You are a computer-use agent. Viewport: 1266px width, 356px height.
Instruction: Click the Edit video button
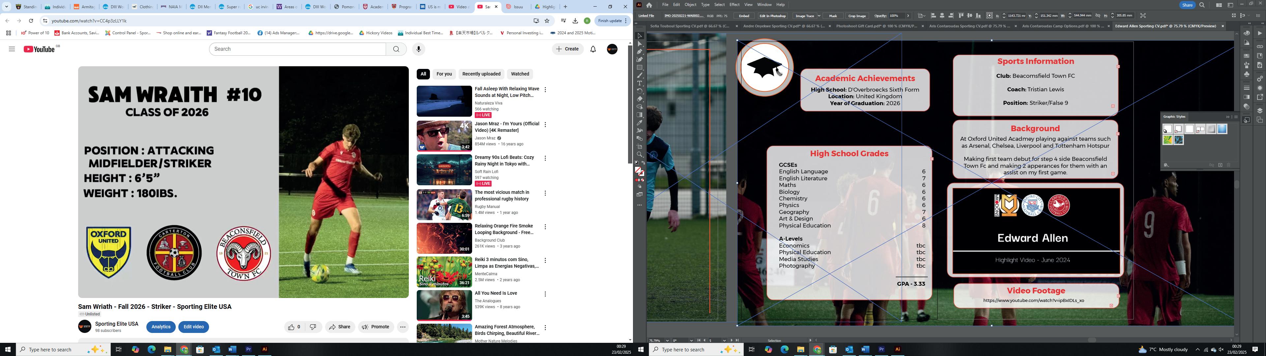(x=194, y=327)
